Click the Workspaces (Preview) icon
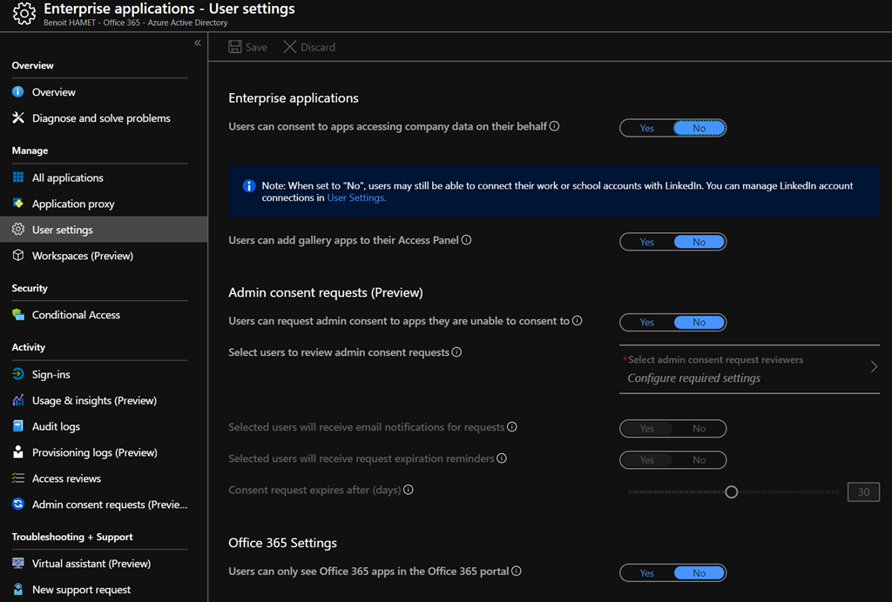 click(18, 256)
